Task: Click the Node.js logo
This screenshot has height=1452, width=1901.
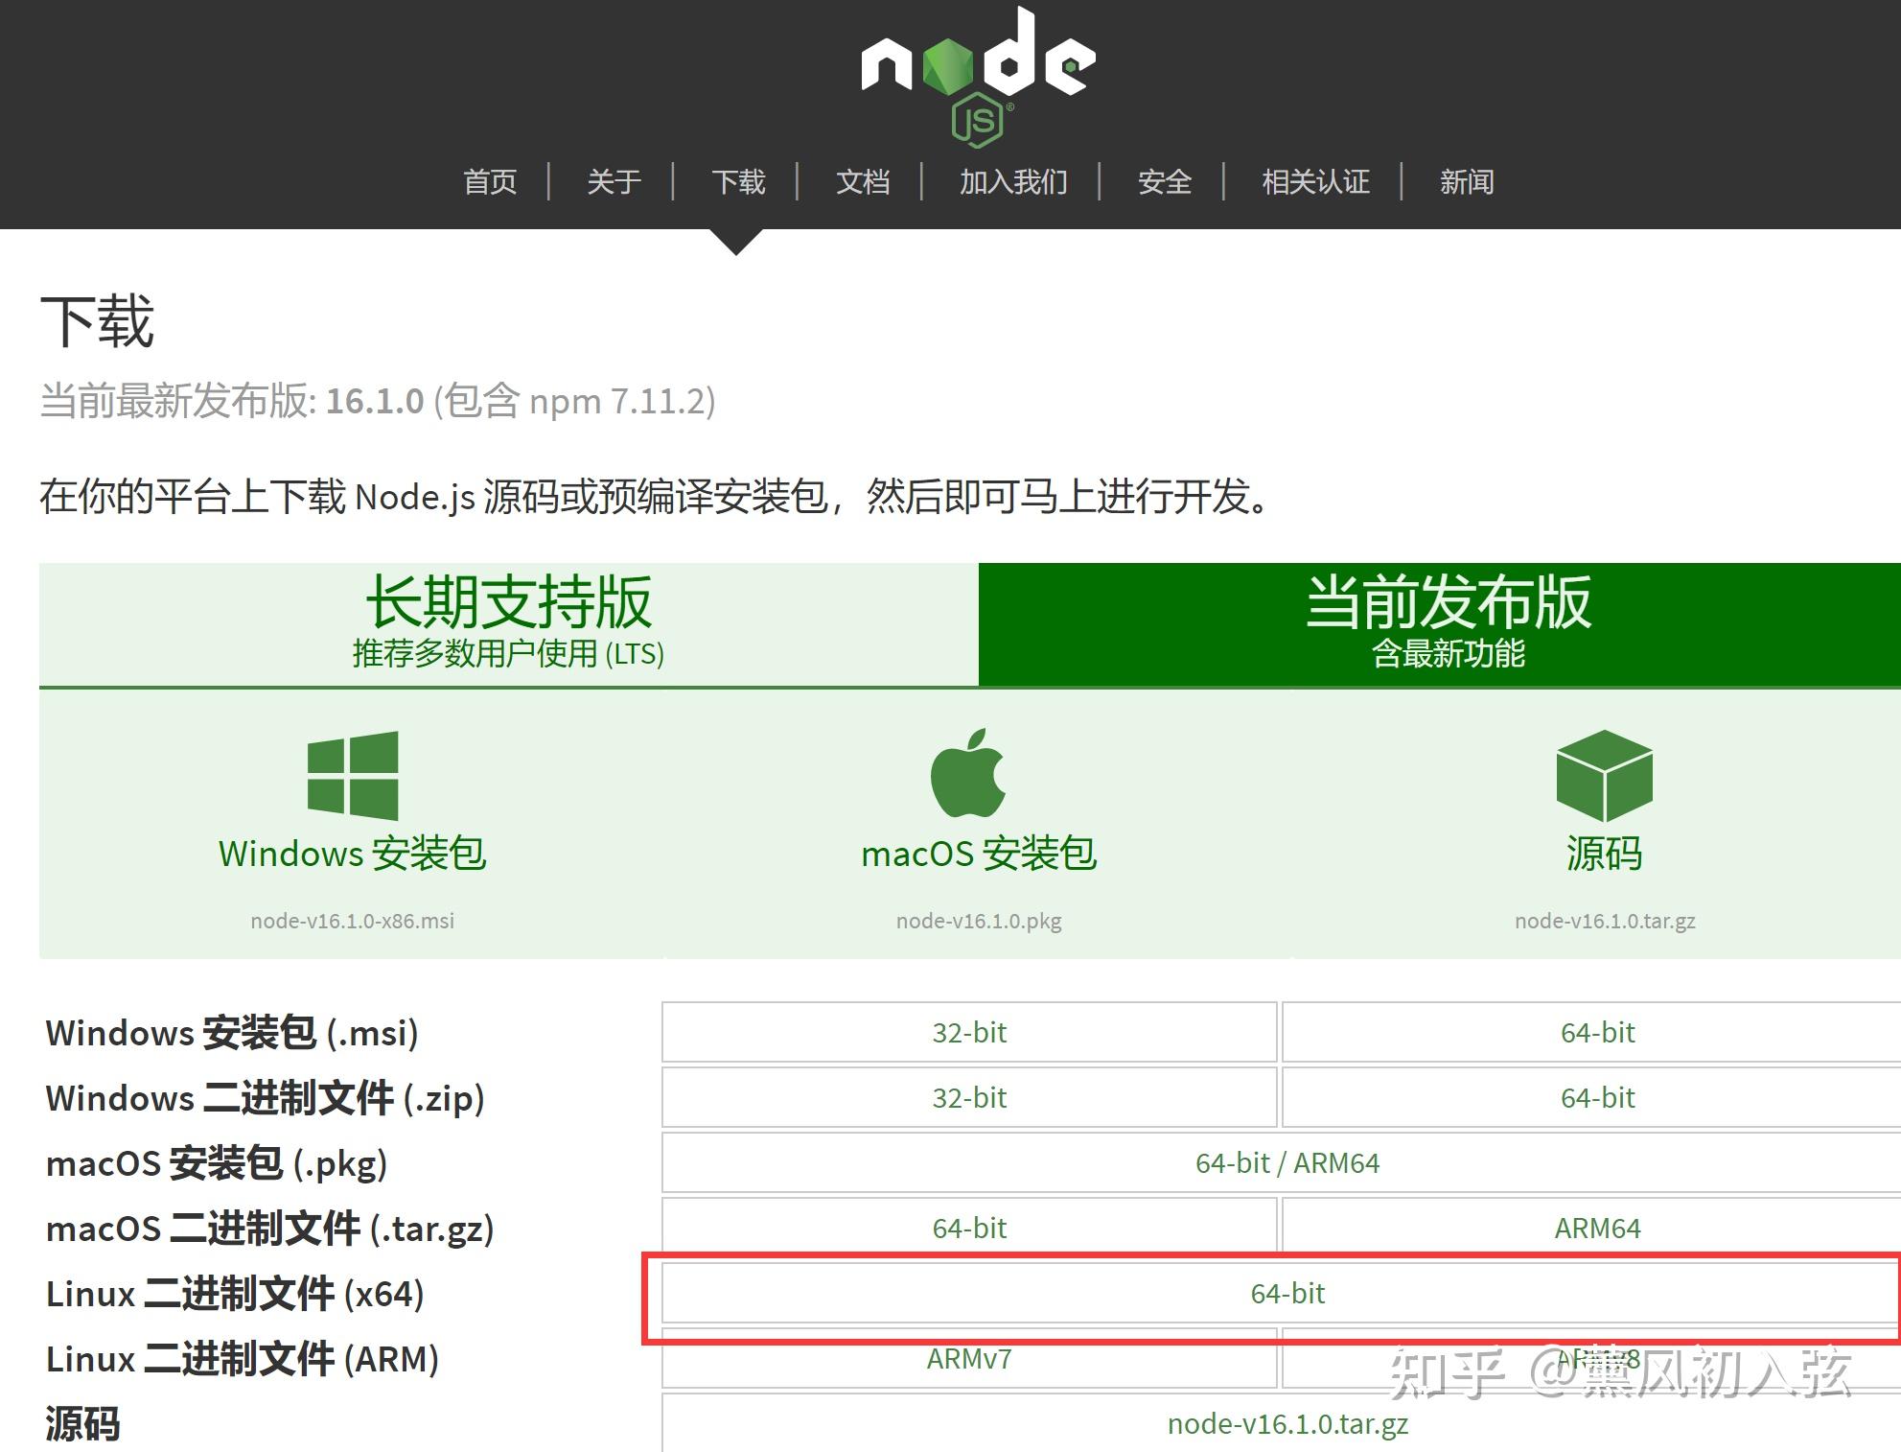Action: 978,77
